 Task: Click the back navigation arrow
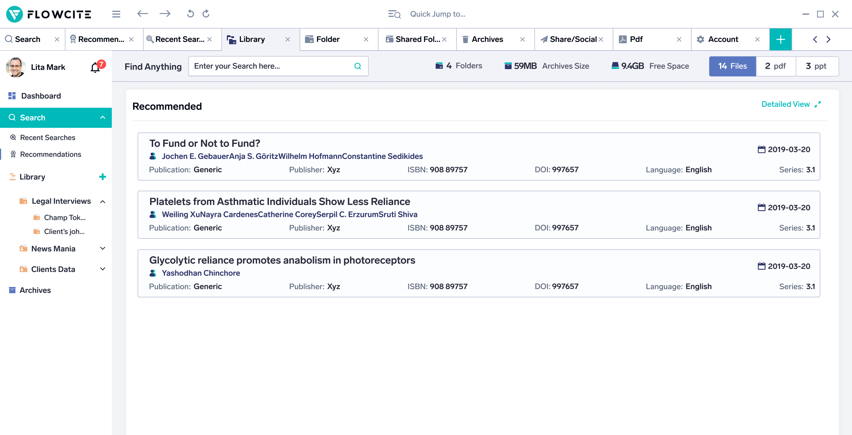[143, 14]
